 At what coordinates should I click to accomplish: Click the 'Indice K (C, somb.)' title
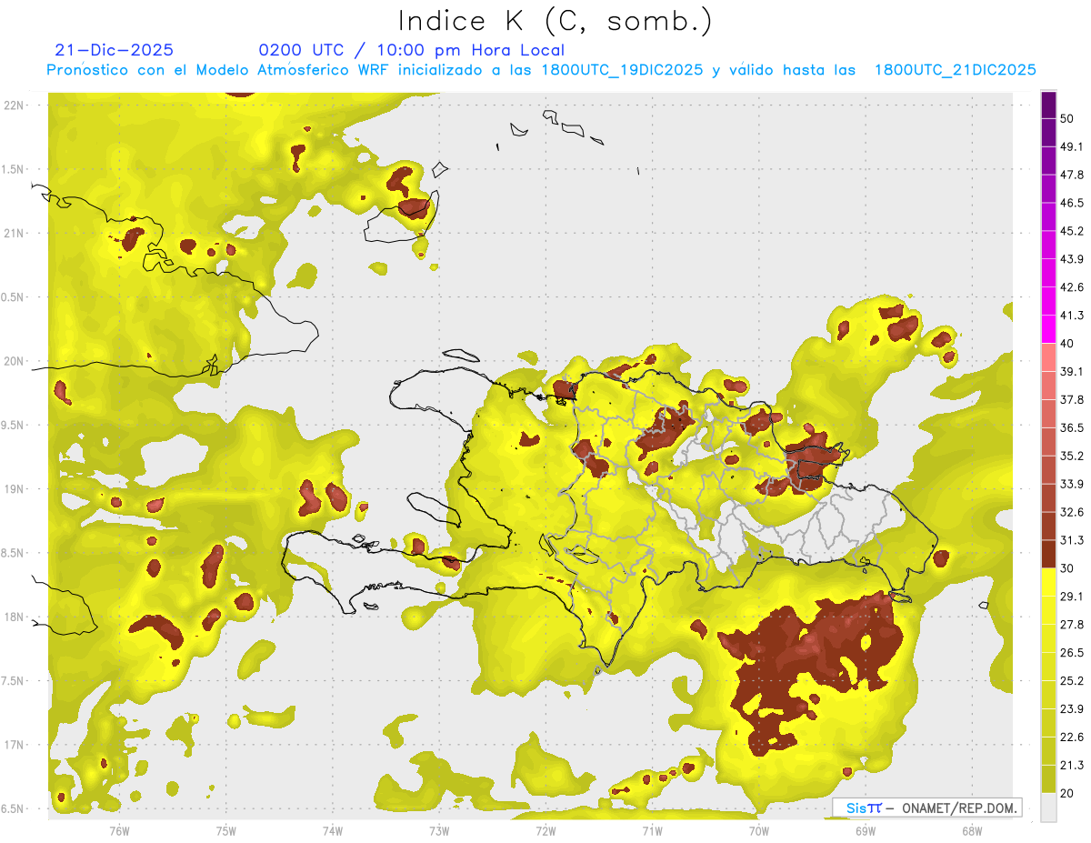(555, 21)
